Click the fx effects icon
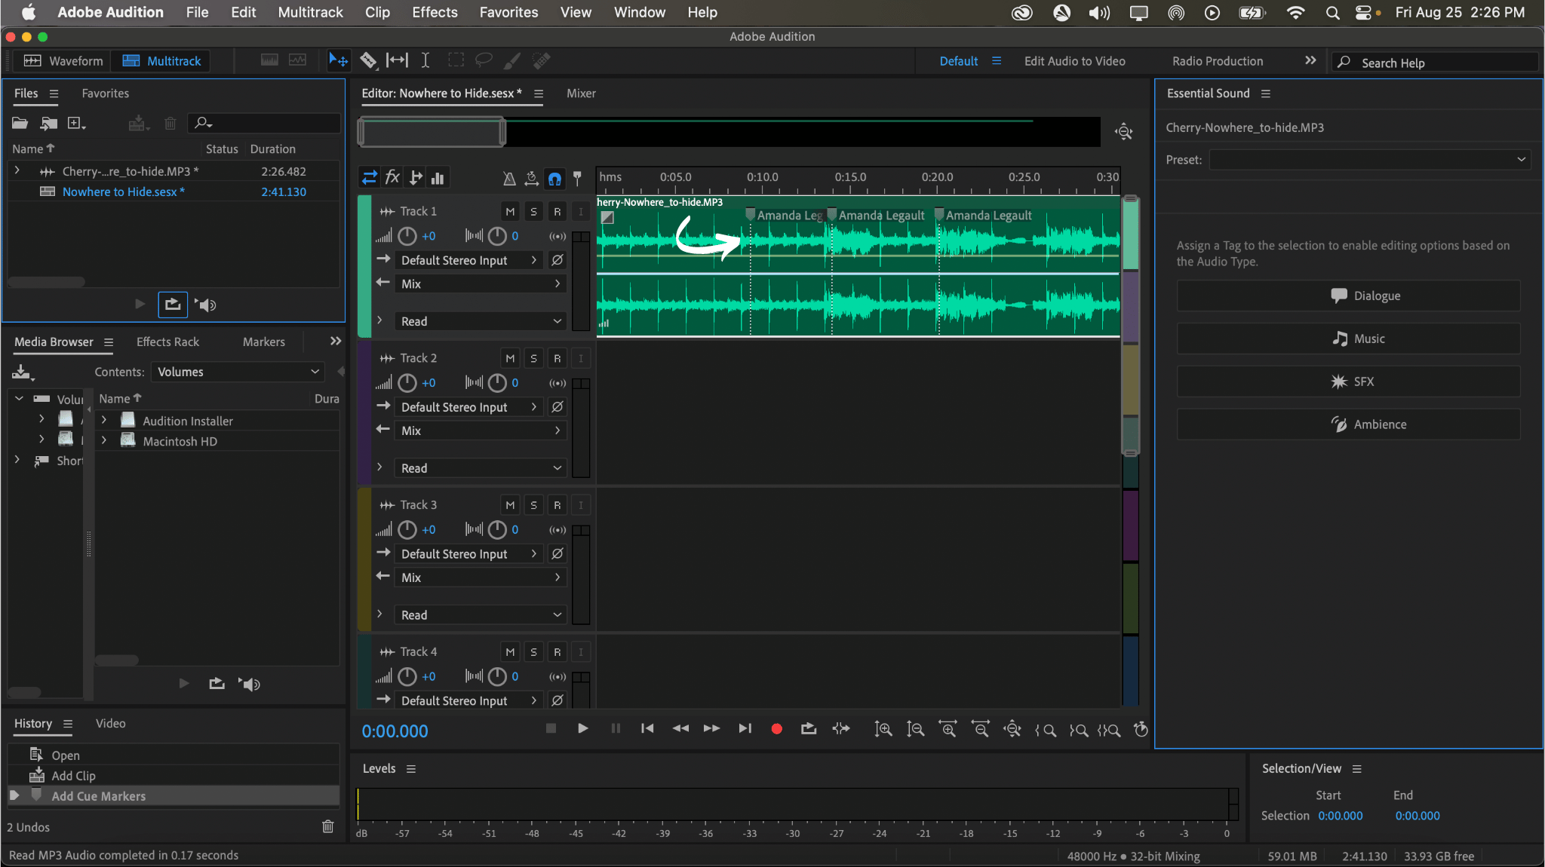1545x867 pixels. tap(392, 179)
